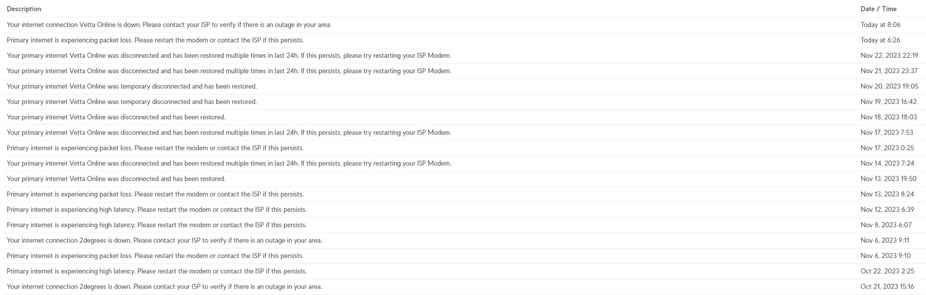Open the Oct 22 high latency notification
The height and width of the screenshot is (295, 926).
tap(157, 271)
